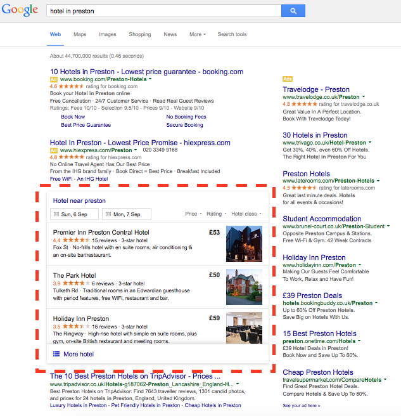Screen dimensions: 401x416
Task: Expand the booking.com URL dropdown arrow
Action: 150,79
